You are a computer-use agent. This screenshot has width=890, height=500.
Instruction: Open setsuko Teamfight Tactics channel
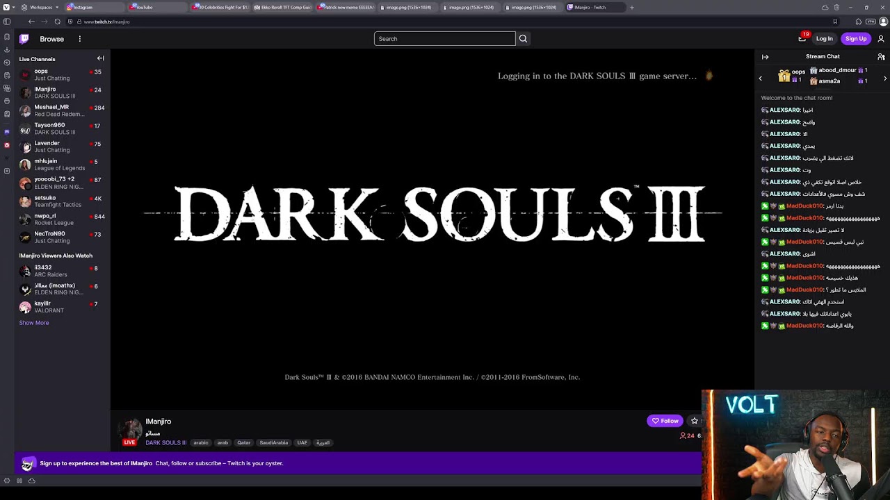point(61,201)
